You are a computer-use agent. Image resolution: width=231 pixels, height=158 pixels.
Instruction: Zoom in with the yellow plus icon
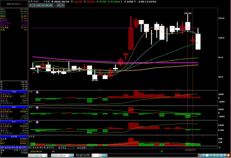(x=214, y=156)
